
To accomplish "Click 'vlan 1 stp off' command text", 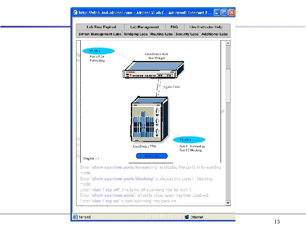I will click(105, 190).
